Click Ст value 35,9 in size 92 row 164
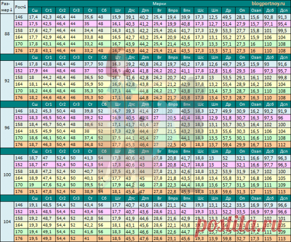The image size is (291, 242). click(x=90, y=84)
